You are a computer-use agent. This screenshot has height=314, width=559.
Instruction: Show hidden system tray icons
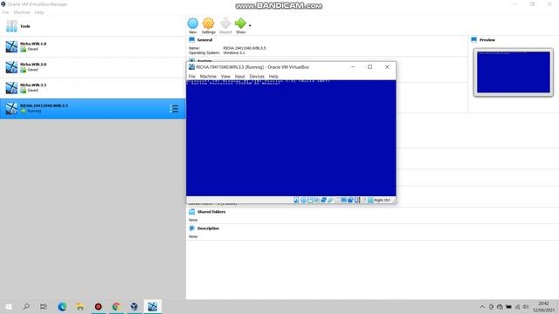click(482, 307)
